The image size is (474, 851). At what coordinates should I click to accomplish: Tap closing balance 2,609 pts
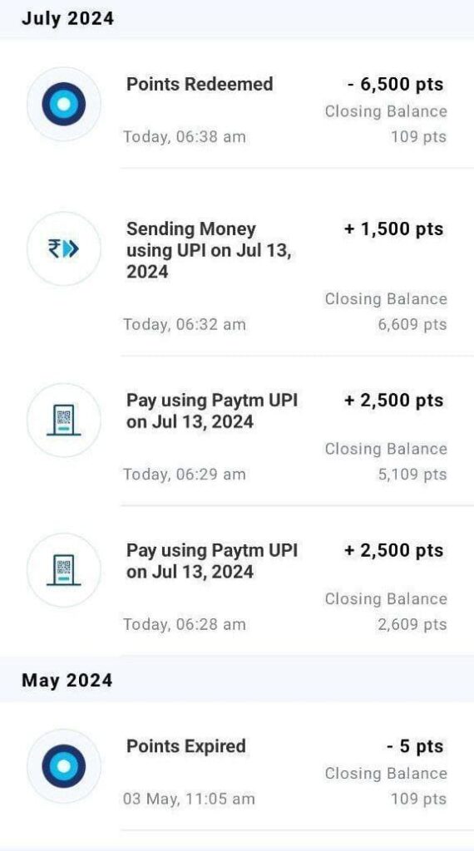tap(412, 624)
